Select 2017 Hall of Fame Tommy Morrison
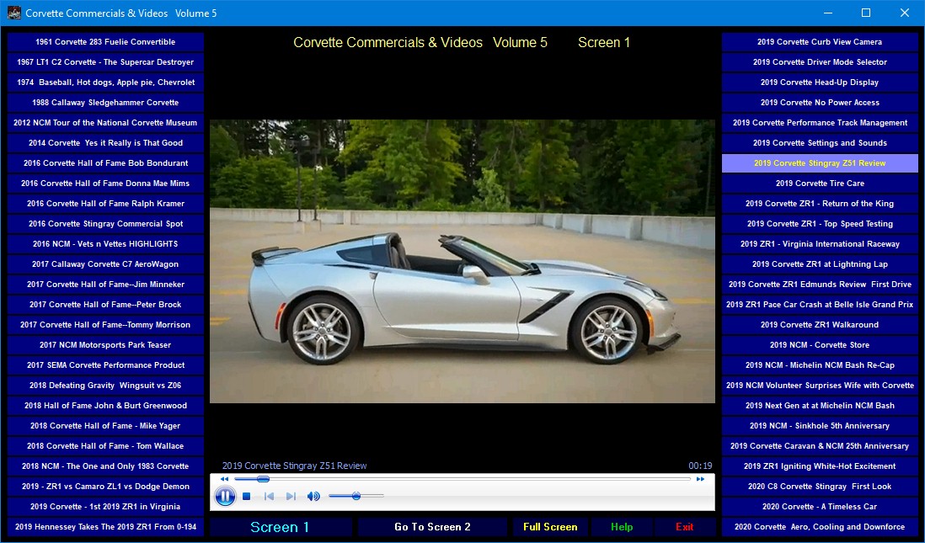The image size is (925, 543). 105,325
